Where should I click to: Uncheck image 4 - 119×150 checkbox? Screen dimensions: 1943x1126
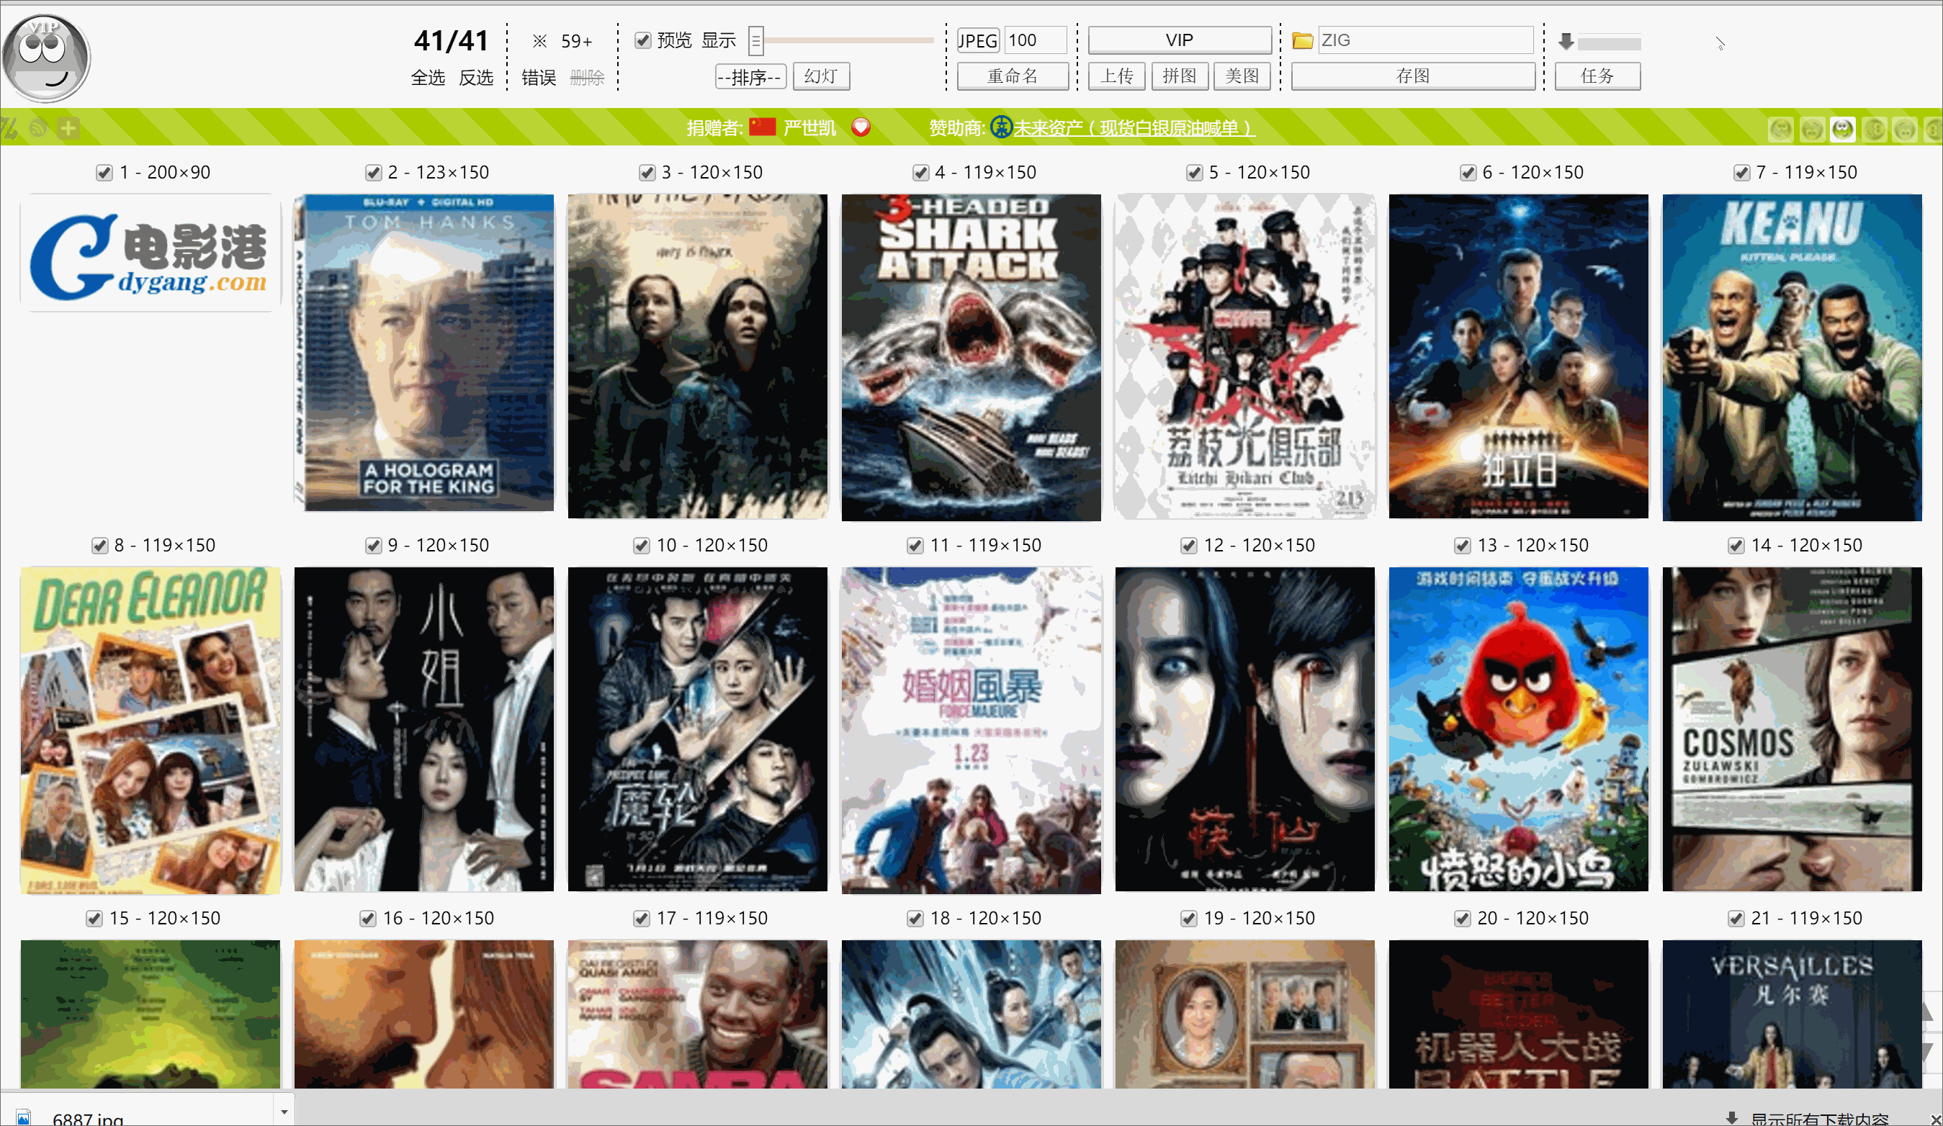click(x=920, y=173)
